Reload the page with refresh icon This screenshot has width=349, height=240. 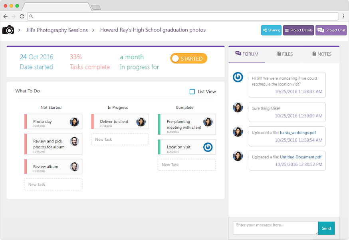22,16
